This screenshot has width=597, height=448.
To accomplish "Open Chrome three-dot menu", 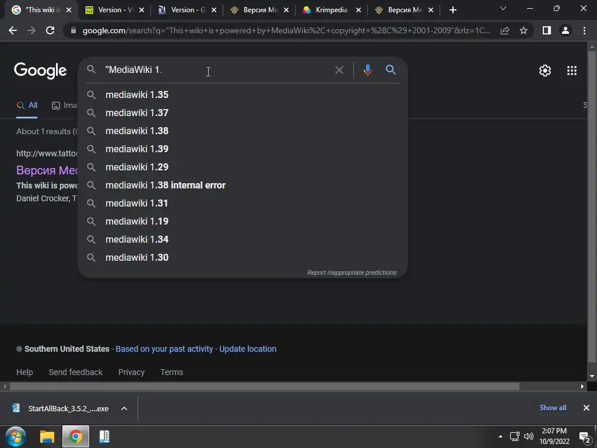I will (584, 30).
